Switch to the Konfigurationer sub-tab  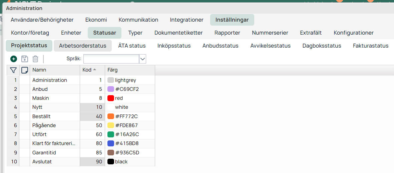coord(354,33)
